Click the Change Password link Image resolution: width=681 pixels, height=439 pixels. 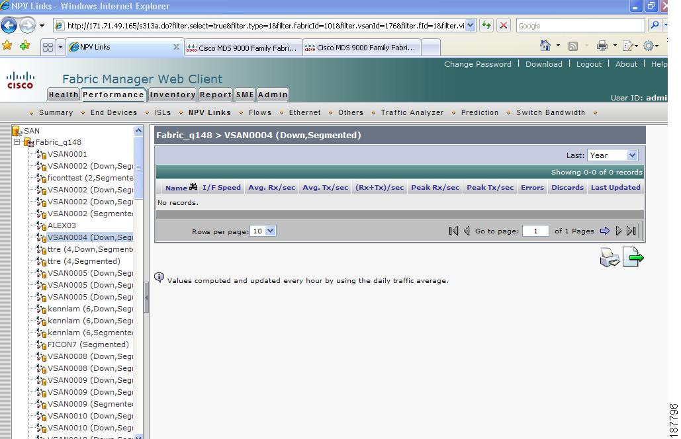tap(477, 64)
